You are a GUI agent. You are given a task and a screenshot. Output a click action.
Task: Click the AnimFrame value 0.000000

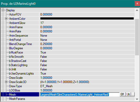[x=46, y=27]
